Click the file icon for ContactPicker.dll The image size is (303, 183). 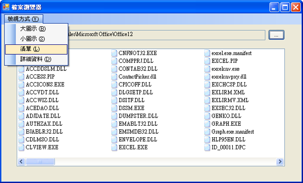[115, 76]
